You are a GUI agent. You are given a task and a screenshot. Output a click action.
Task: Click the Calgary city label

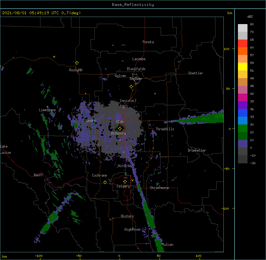point(123,186)
